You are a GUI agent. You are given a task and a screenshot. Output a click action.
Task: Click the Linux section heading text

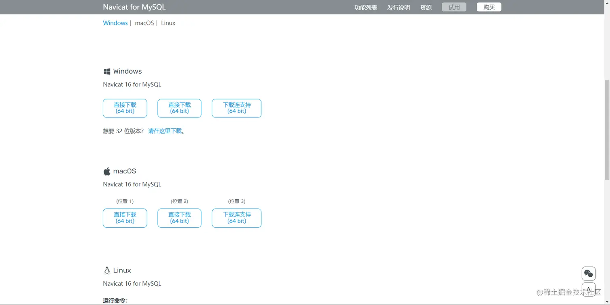(x=122, y=270)
